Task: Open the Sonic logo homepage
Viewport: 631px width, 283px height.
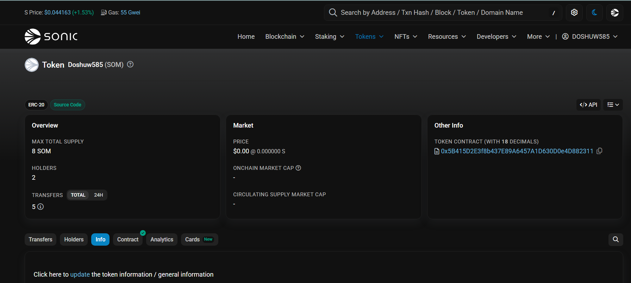Action: (x=51, y=37)
